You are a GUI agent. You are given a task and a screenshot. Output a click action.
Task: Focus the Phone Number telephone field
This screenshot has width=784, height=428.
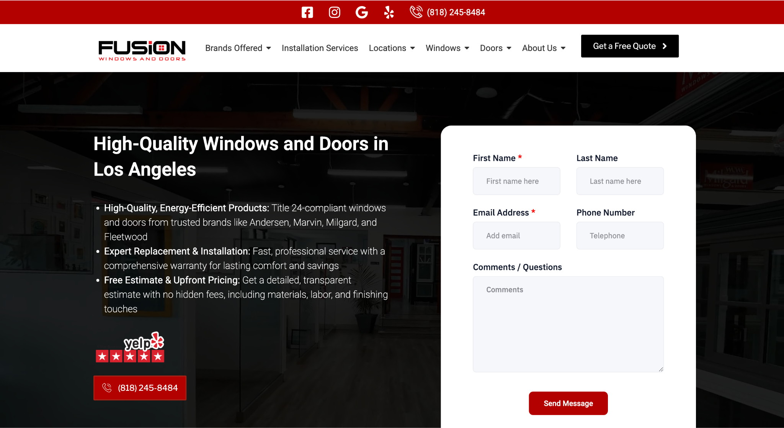(x=620, y=235)
